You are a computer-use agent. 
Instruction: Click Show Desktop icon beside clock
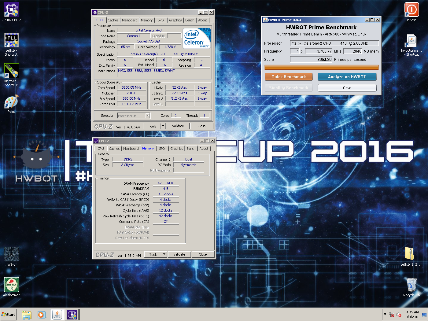(424, 315)
